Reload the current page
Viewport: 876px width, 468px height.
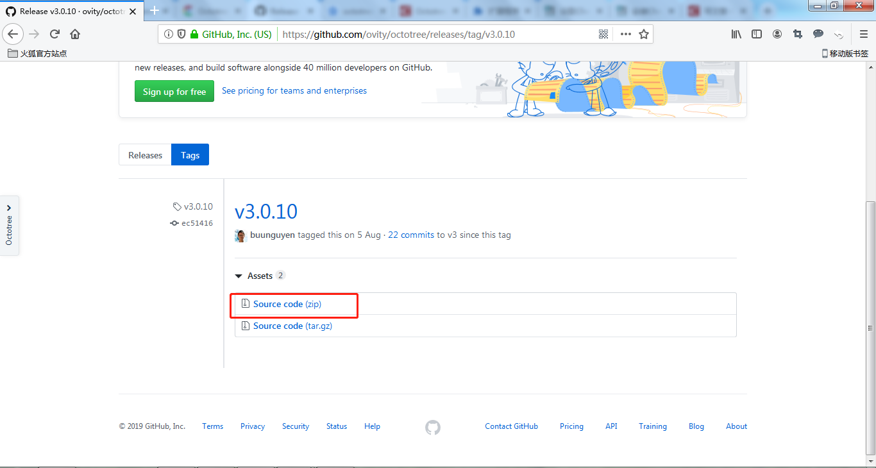[x=55, y=34]
